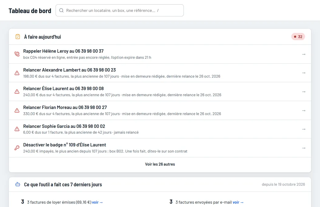Screen dimensions: 320x207
Task: Click the 330,00 € dus detail line
Action: point(122,114)
